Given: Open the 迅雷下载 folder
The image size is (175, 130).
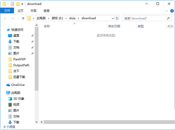Looking at the screenshot, I should point(19,77).
